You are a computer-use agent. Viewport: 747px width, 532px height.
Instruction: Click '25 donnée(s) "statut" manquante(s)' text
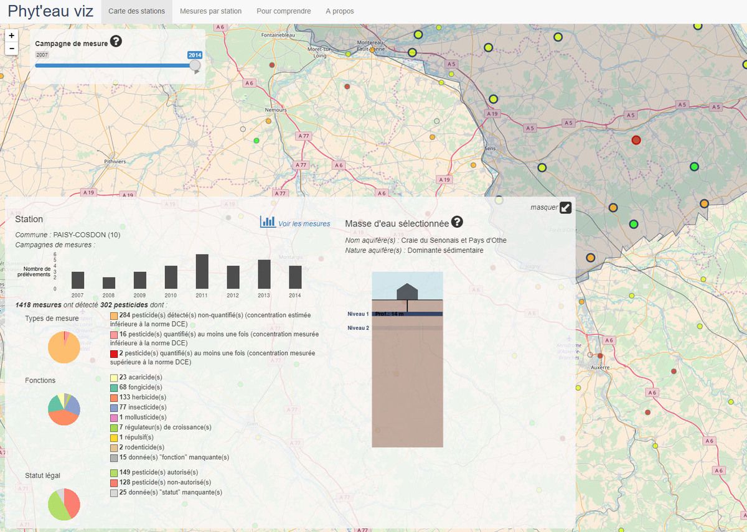[171, 492]
